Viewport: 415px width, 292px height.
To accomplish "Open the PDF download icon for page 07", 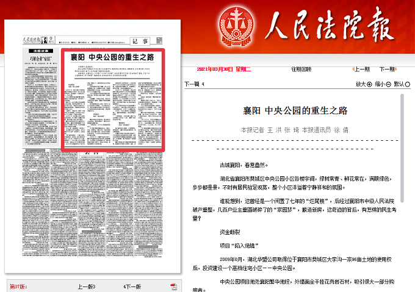I will [173, 287].
